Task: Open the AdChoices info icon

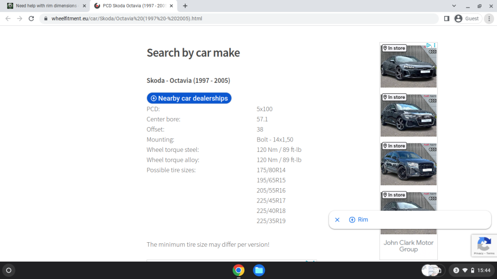Action: point(428,45)
